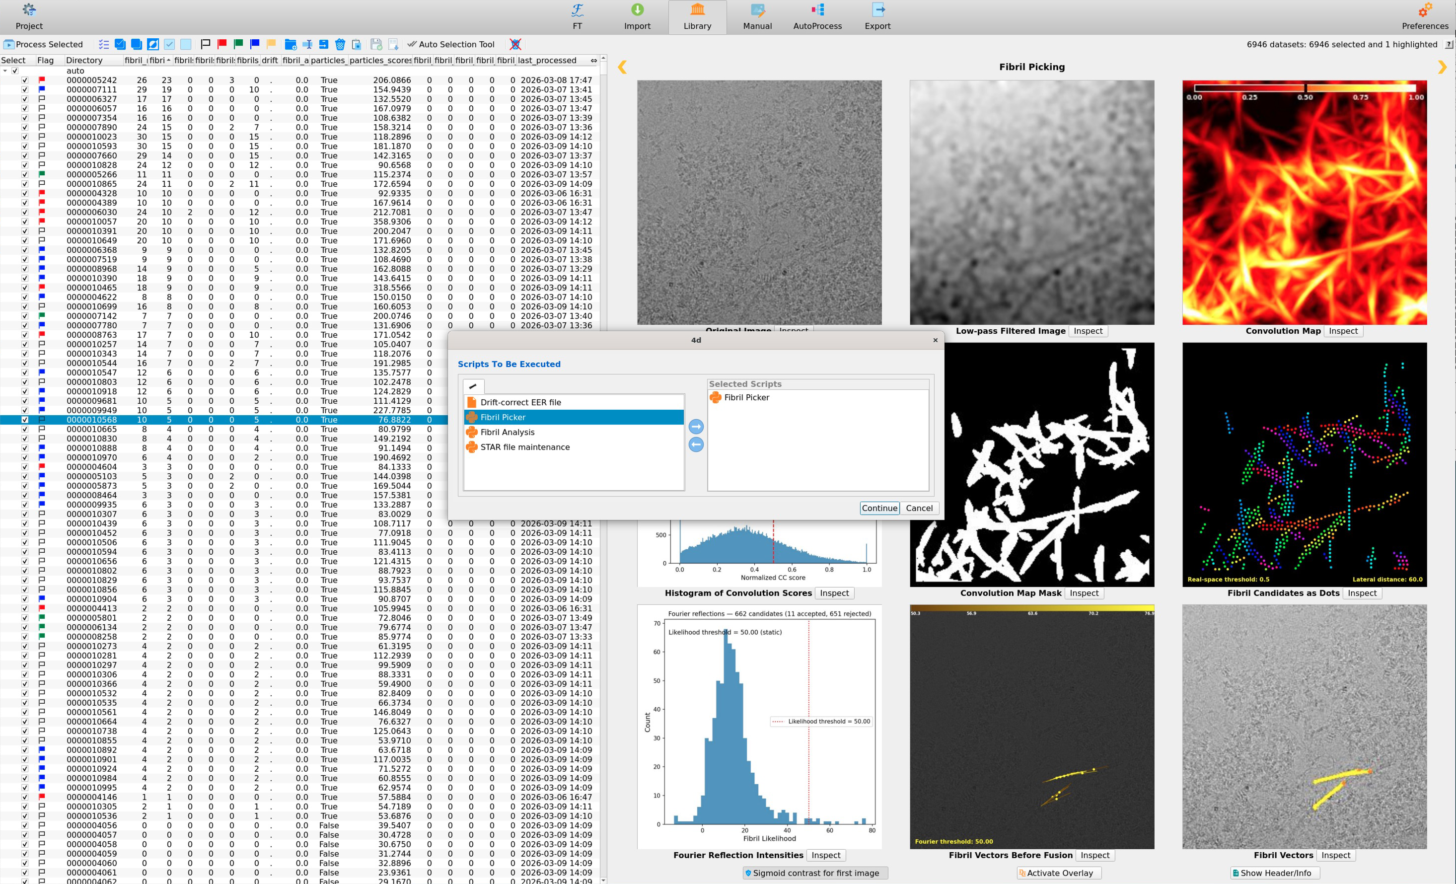This screenshot has height=884, width=1456.
Task: Click the blue trash bin icon
Action: click(x=340, y=44)
